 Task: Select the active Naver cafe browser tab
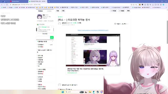pos(38,1)
